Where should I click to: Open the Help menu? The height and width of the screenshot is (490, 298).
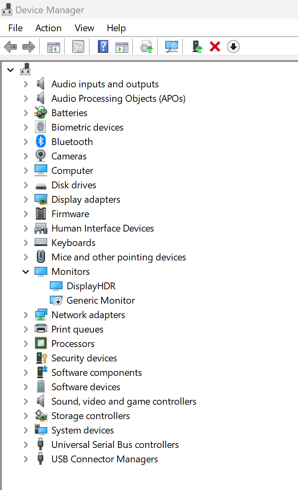[116, 28]
